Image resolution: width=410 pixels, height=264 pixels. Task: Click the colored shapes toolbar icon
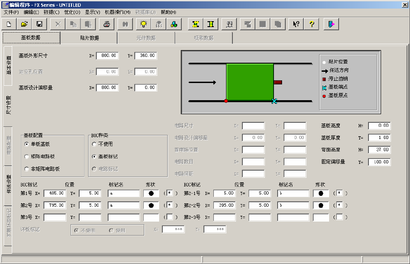[174, 24]
